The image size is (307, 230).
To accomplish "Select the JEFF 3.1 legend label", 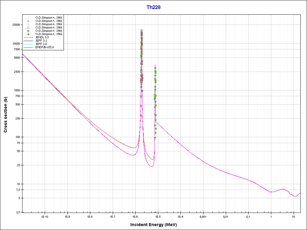I will pyautogui.click(x=41, y=41).
